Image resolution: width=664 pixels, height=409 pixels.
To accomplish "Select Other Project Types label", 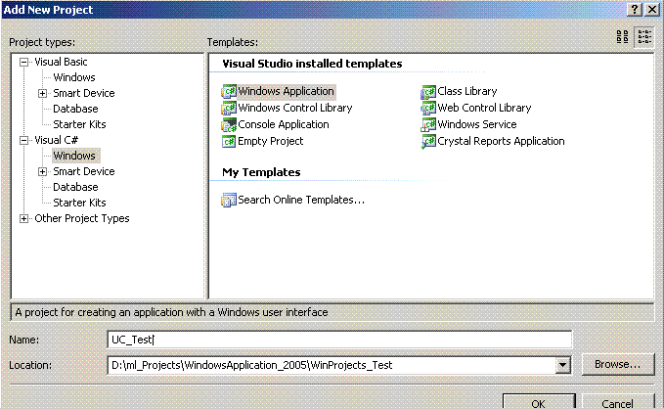I will [82, 219].
